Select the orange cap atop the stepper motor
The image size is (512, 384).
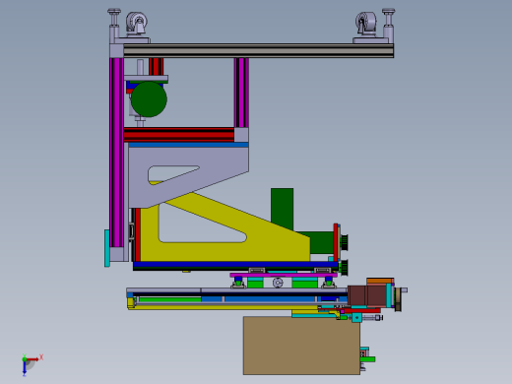click(x=380, y=281)
